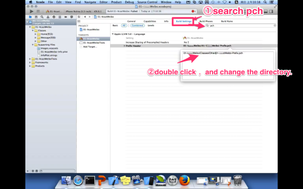Open the Debug navigator icon
This screenshot has height=189, width=303.
pyautogui.click(x=60, y=17)
